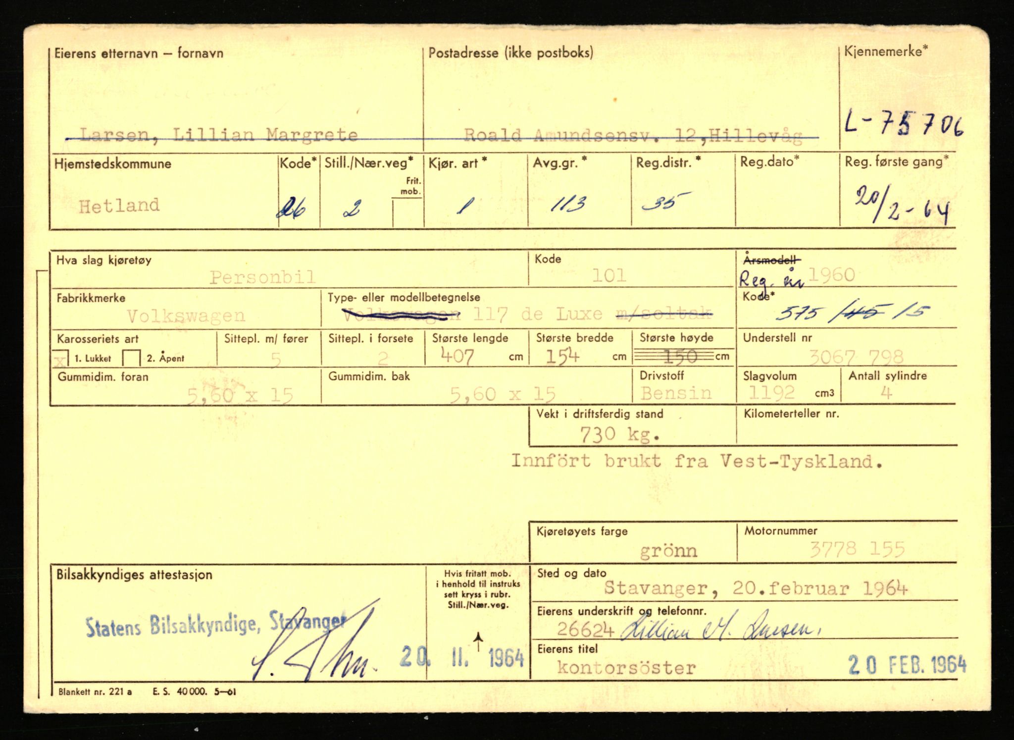
Task: Select the vehicle Kode value 101
Action: pos(609,275)
